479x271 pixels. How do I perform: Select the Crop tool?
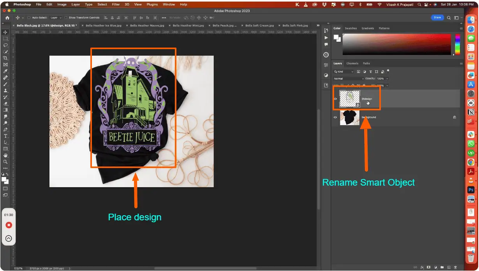click(x=5, y=58)
